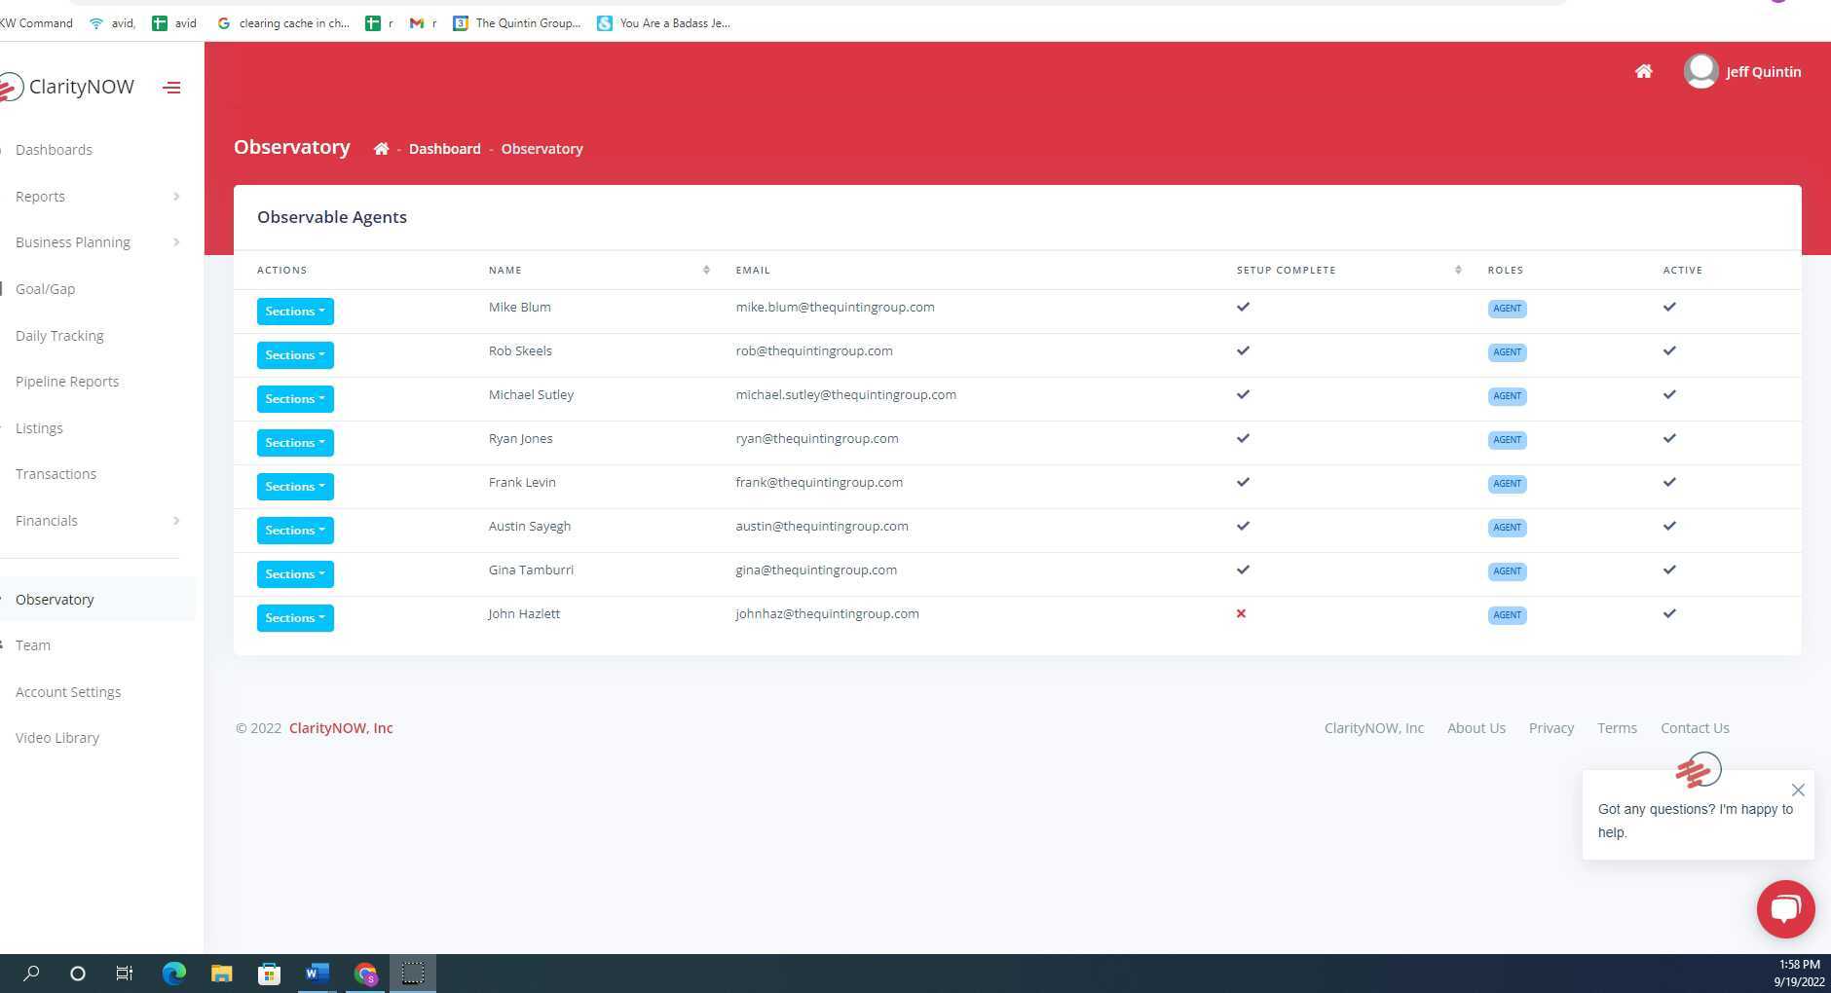Viewport: 1831px width, 993px height.
Task: Open Sections dropdown for Mike Blum
Action: 294,312
